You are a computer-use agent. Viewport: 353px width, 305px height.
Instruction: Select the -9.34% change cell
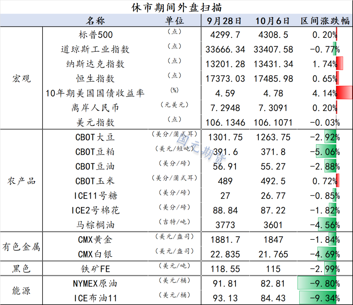[325, 298]
